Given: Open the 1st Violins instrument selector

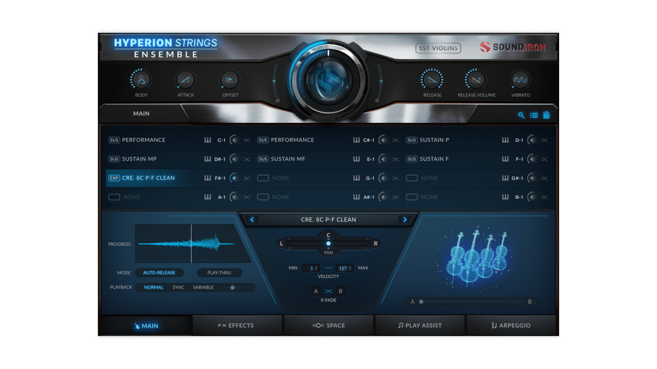Looking at the screenshot, I should click(438, 48).
